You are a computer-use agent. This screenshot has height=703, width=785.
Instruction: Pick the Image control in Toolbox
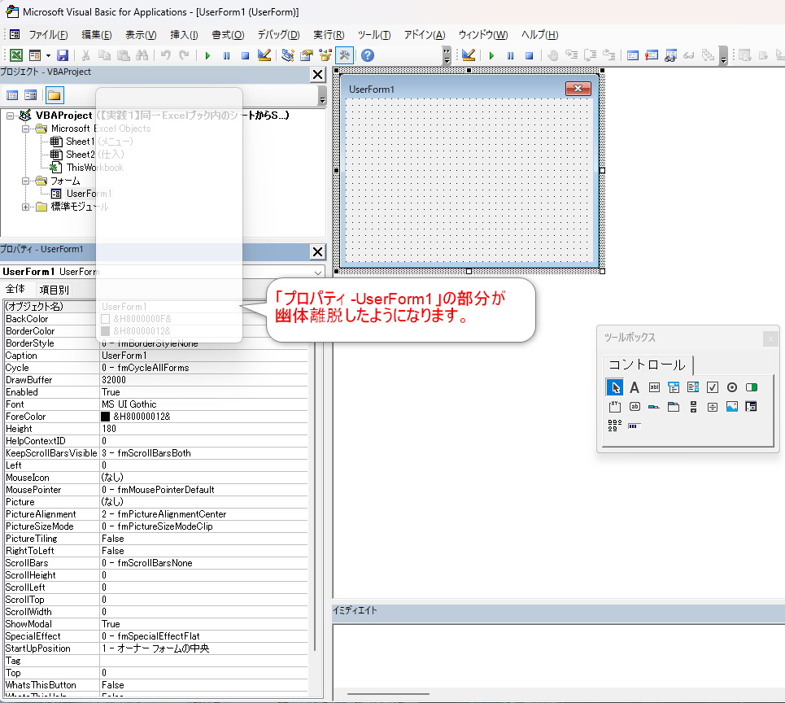(x=732, y=407)
